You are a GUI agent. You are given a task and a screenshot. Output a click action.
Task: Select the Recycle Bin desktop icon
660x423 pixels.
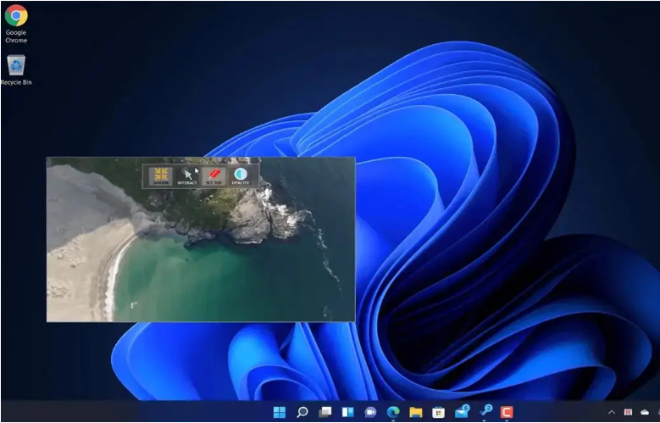16,70
